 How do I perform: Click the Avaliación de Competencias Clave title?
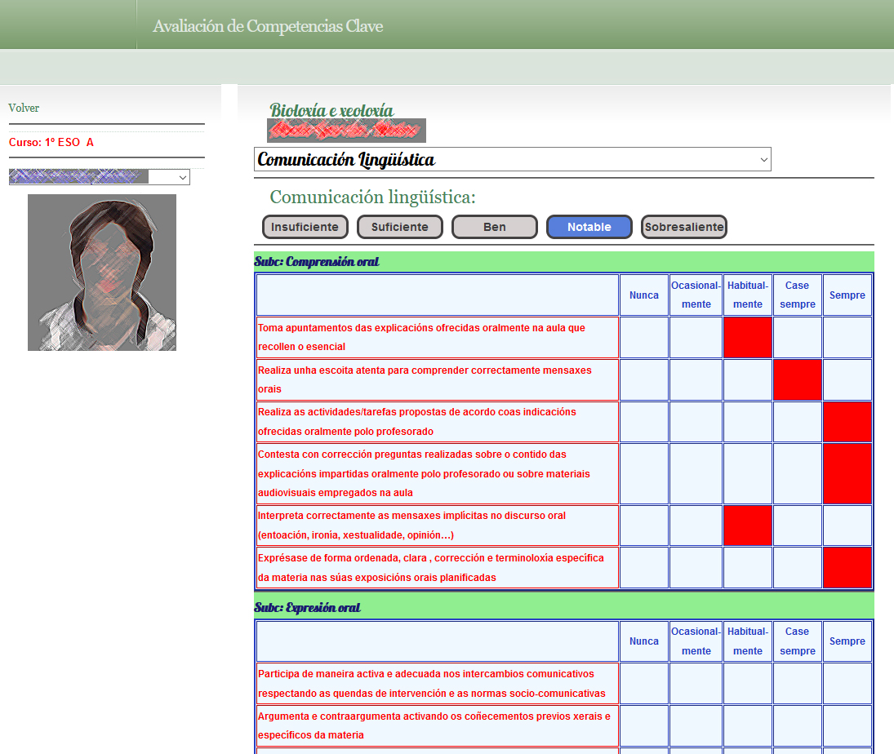tap(268, 26)
